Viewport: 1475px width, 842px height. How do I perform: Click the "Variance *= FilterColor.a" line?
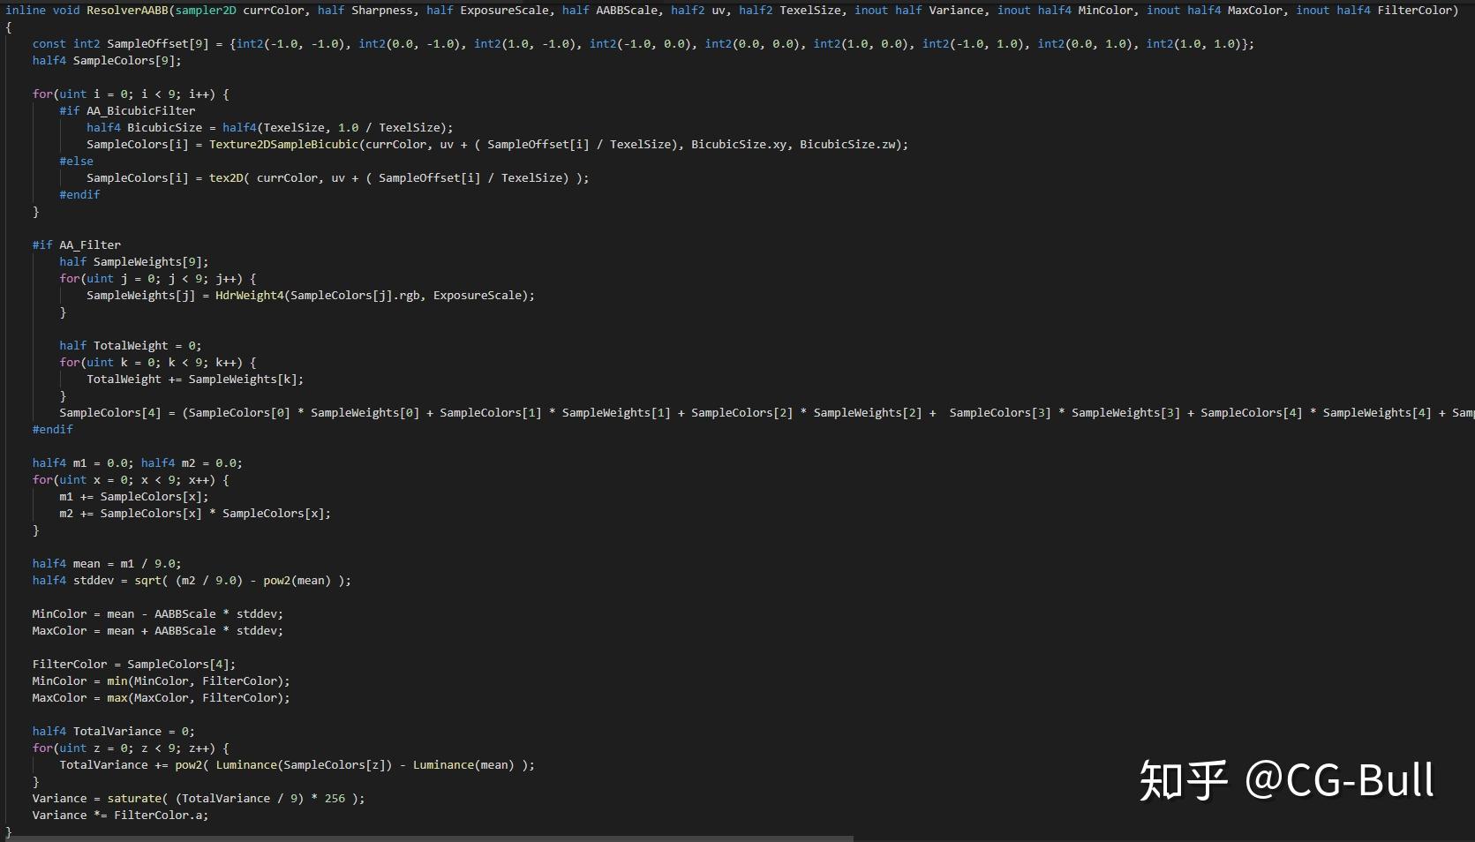pos(120,816)
